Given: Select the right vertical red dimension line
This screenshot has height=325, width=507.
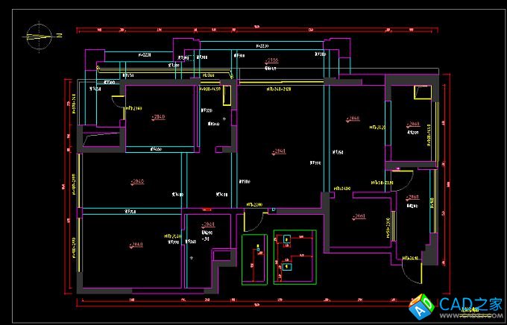Looking at the screenshot, I should (447, 186).
